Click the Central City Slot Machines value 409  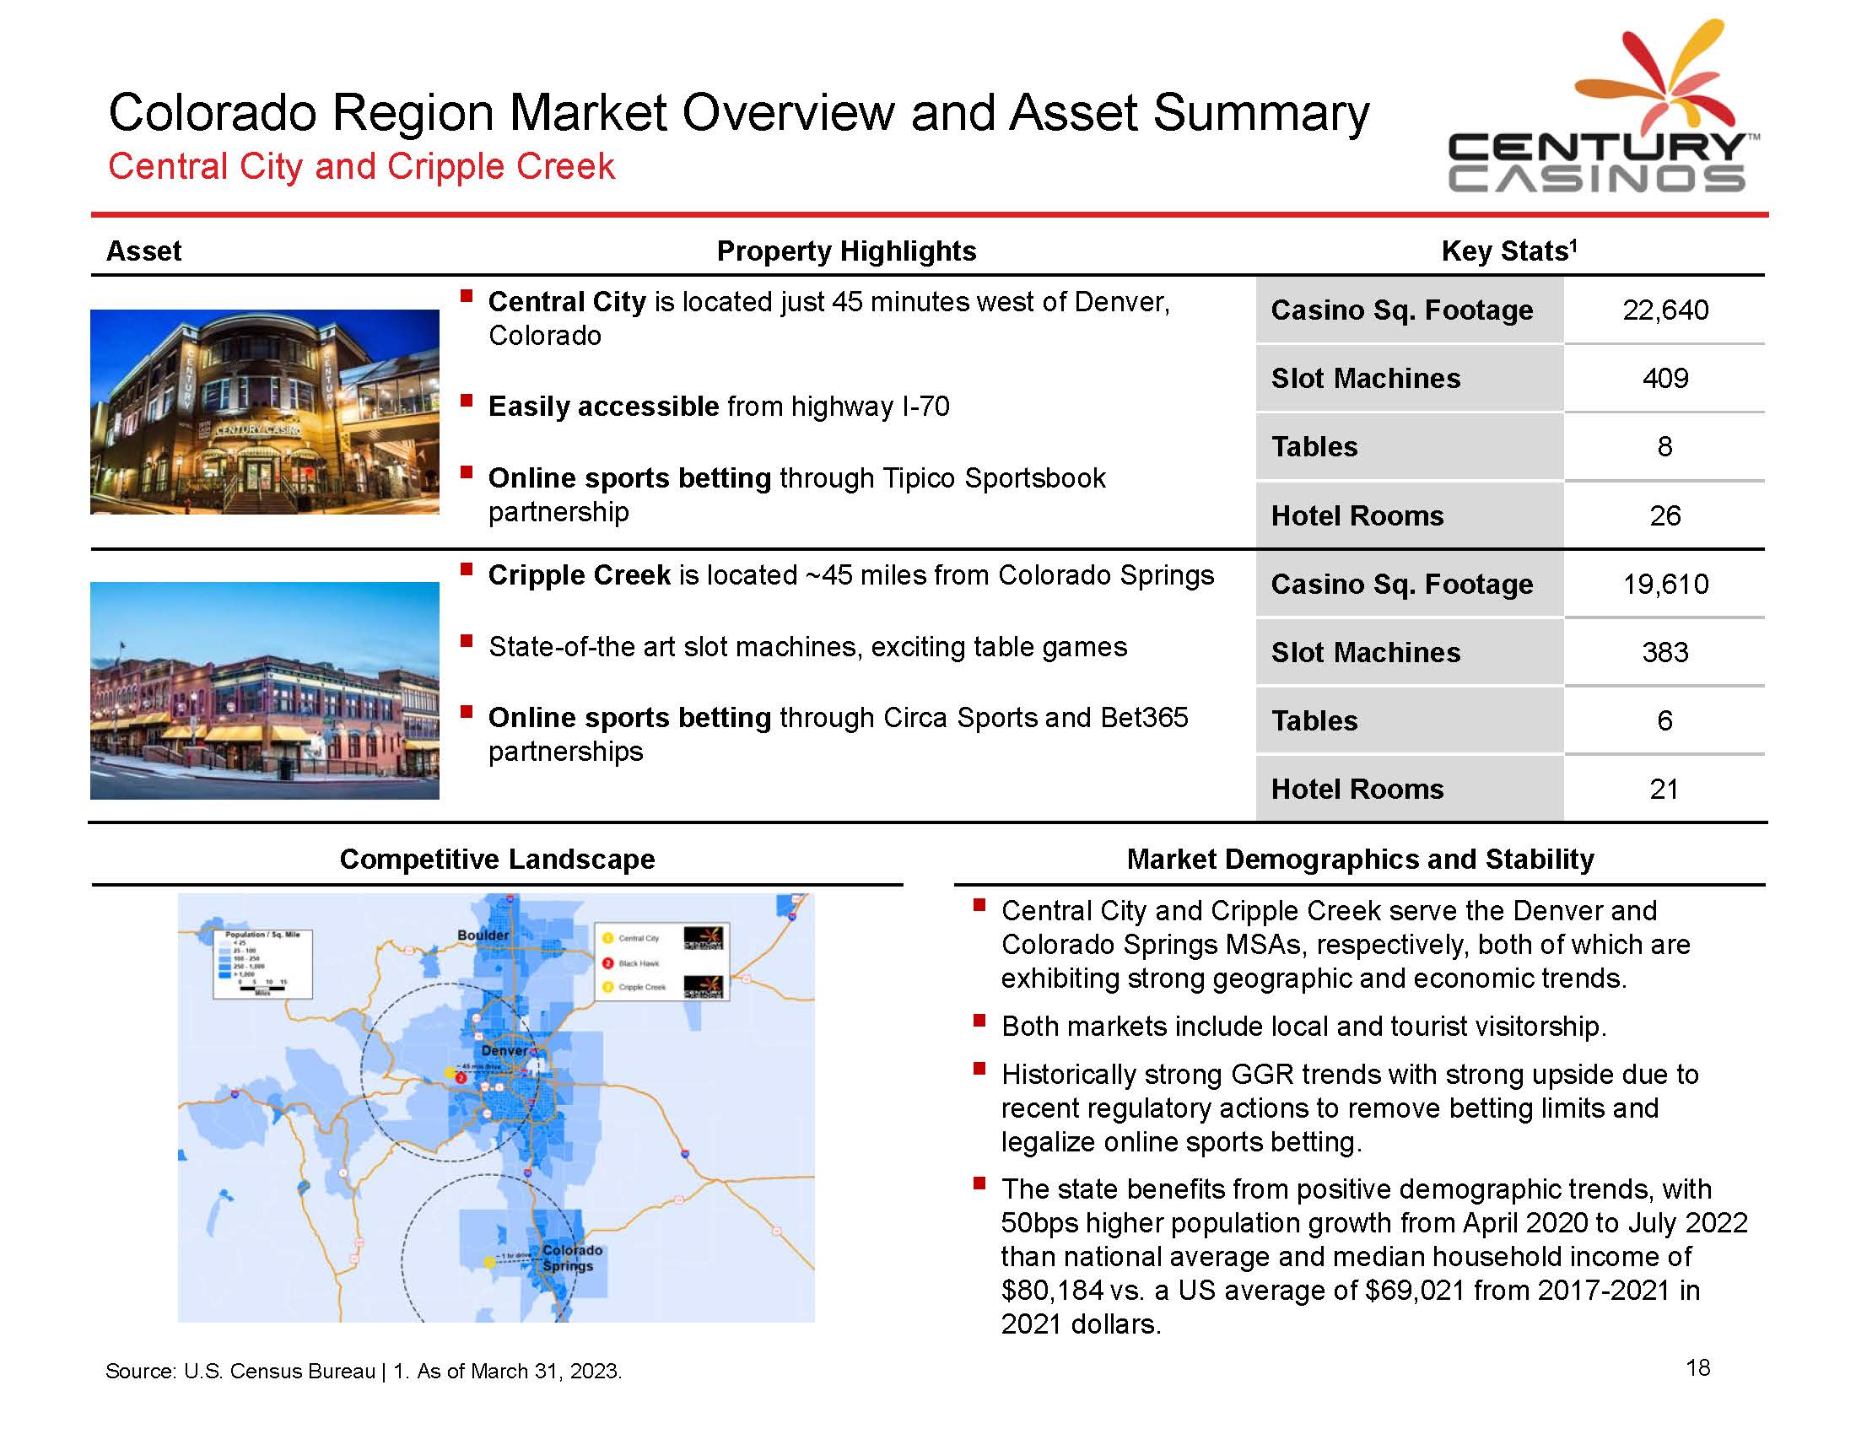1664,378
